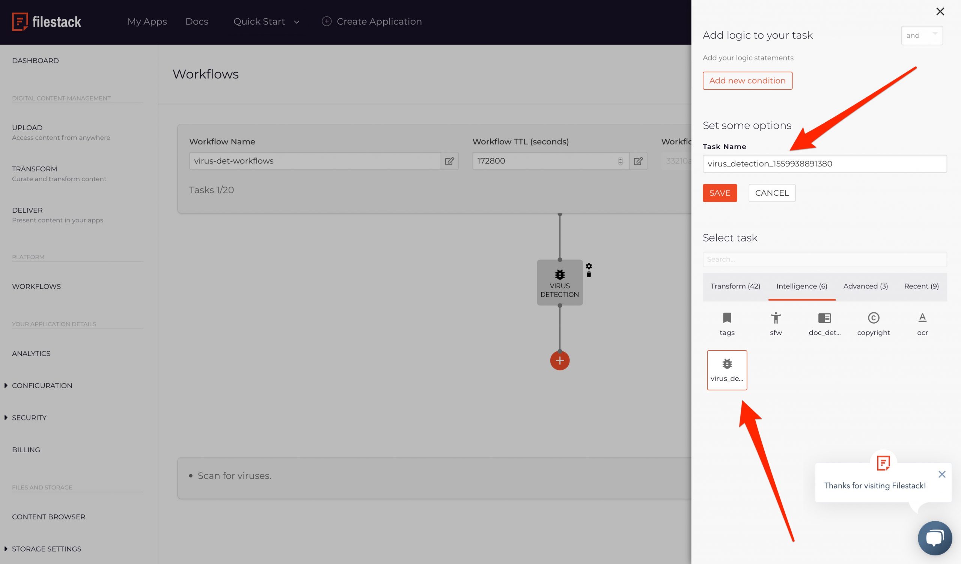Open Workflows in the sidebar
This screenshot has height=564, width=961.
click(36, 286)
